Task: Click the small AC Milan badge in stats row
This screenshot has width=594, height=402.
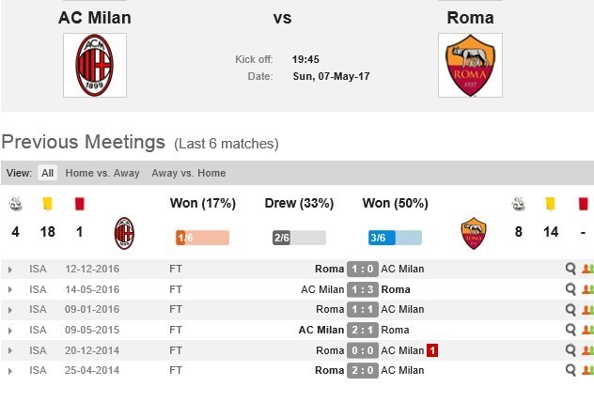Action: [x=124, y=233]
